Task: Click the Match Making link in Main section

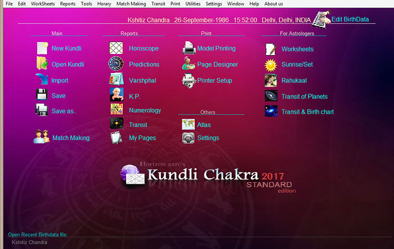Action: click(71, 138)
